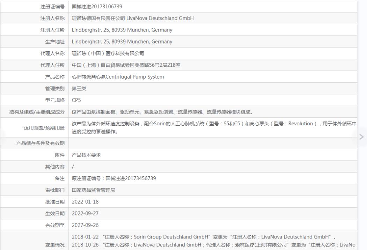
Task: Click the 适用范围/预期用途 label
Action: [44, 127]
